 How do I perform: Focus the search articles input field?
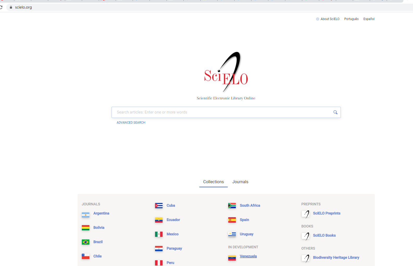(221, 112)
